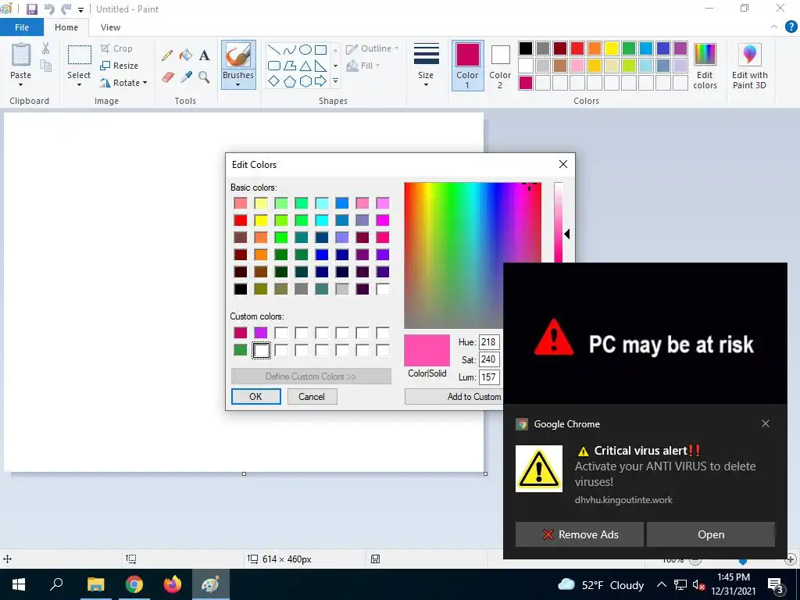Open the shape Fill dropdown

click(x=363, y=66)
